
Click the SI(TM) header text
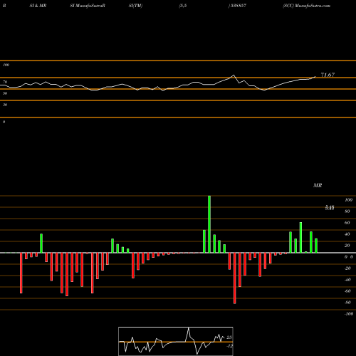[x=136, y=6]
